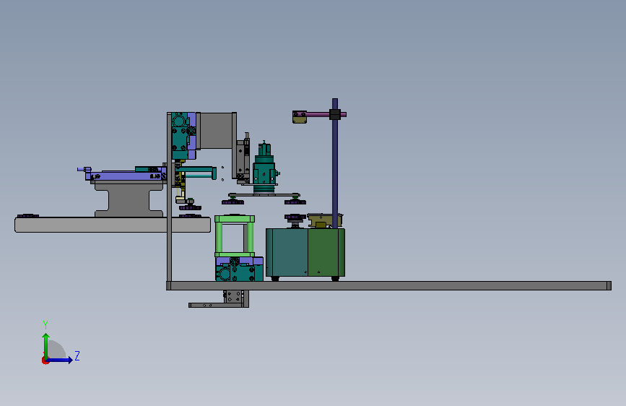Click the green Y axis arrow of the triad

46,345
